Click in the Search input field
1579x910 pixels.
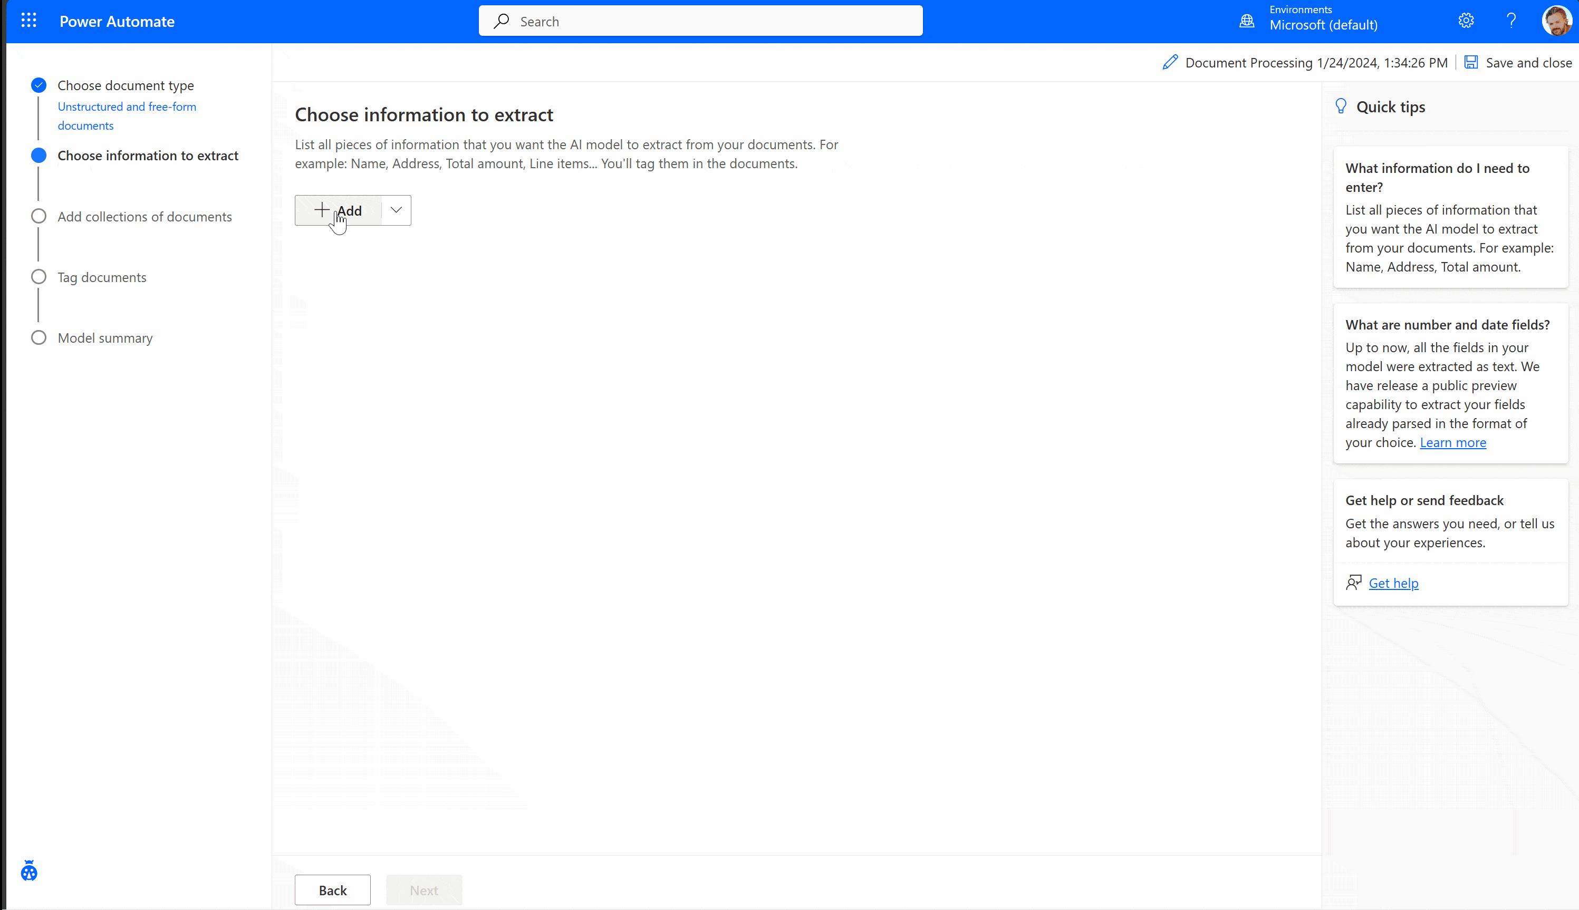pyautogui.click(x=700, y=21)
